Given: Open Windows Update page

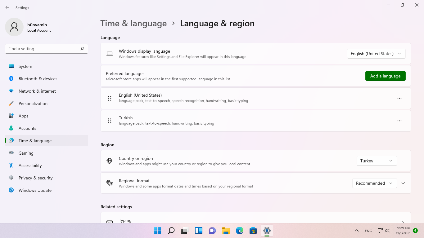Looking at the screenshot, I should (x=47, y=190).
